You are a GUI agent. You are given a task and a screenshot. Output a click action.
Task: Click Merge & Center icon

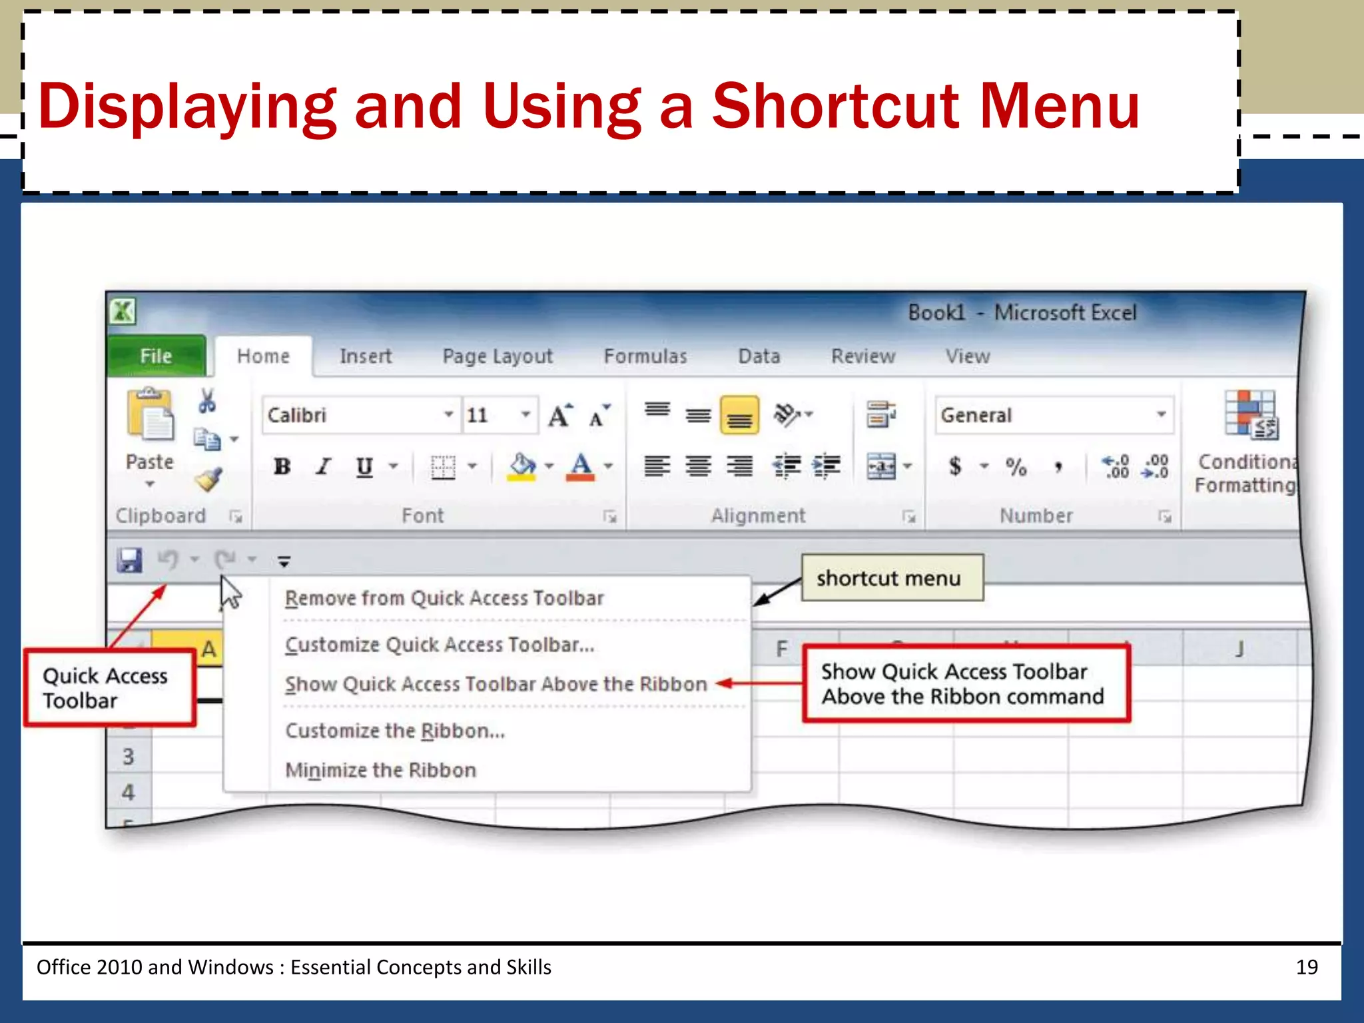click(x=882, y=466)
